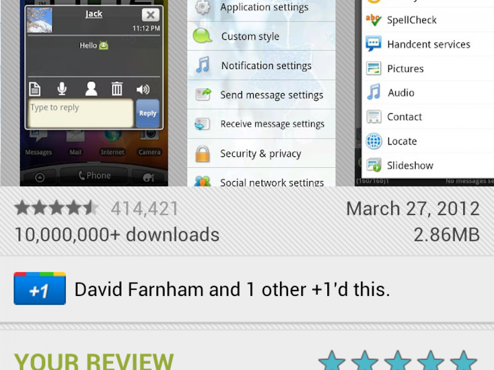Open Send message settings
The image size is (494, 370).
pyautogui.click(x=261, y=95)
